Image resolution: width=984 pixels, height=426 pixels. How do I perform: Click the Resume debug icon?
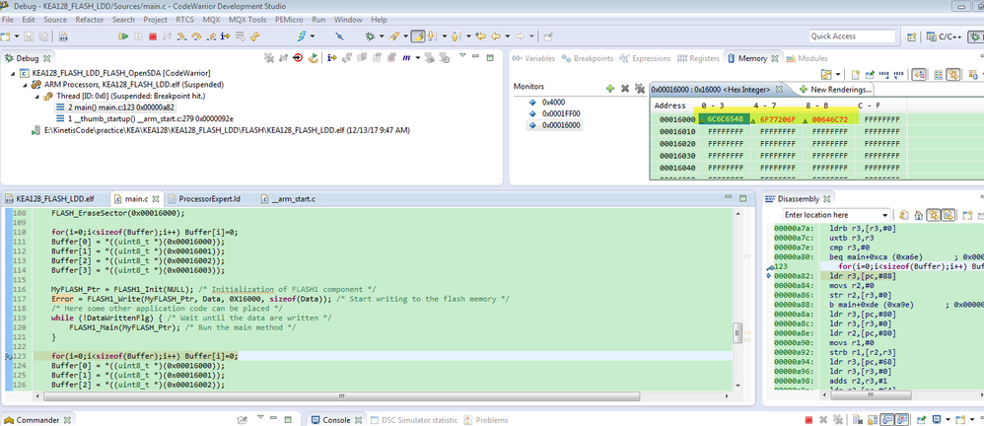[x=123, y=36]
